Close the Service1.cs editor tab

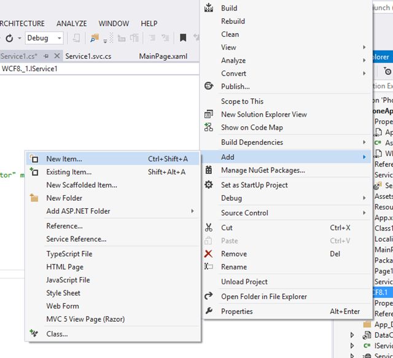(56, 56)
